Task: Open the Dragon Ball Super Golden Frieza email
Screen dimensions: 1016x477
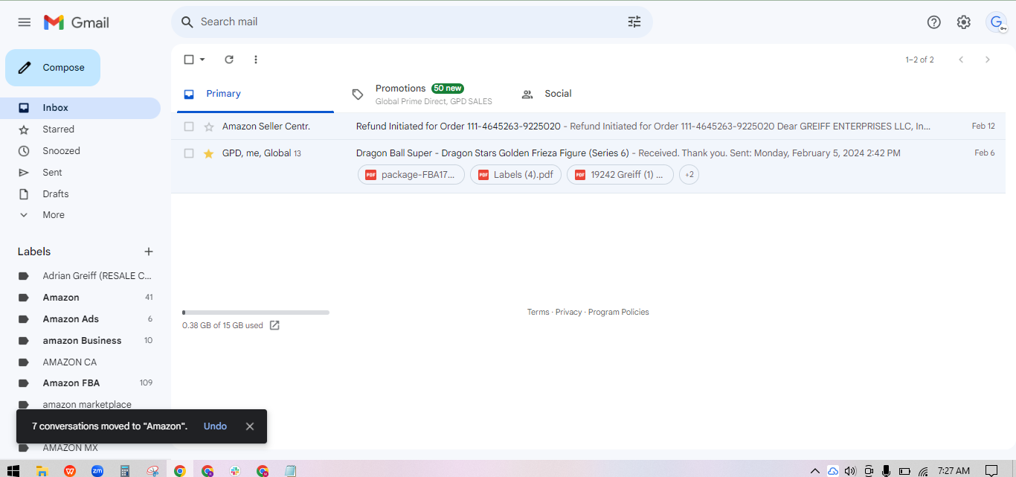Action: (x=588, y=167)
